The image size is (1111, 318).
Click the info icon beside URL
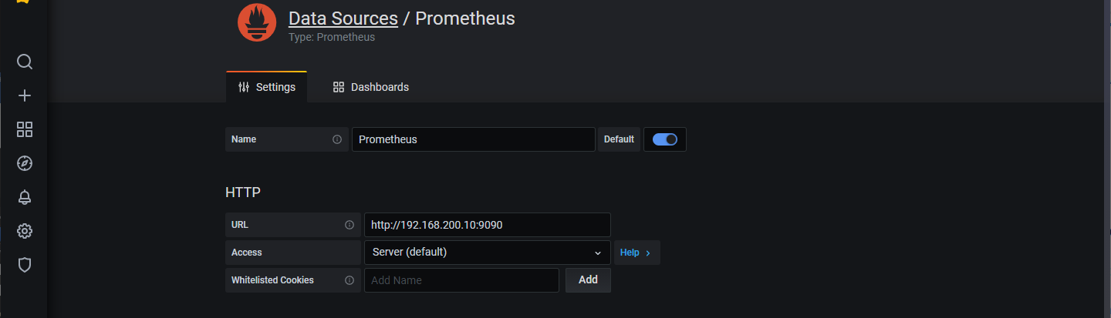[x=350, y=225]
